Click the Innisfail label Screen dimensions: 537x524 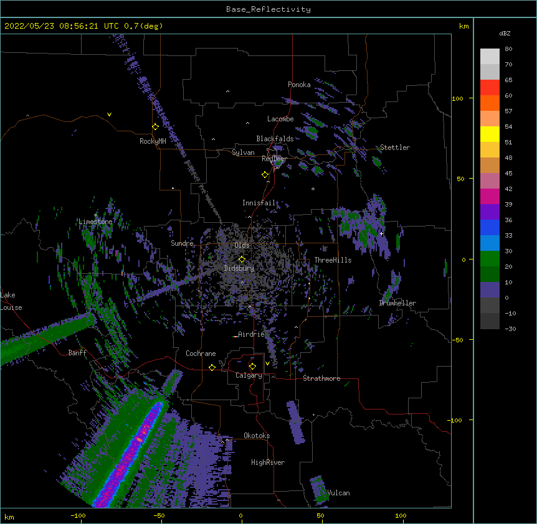(x=259, y=203)
